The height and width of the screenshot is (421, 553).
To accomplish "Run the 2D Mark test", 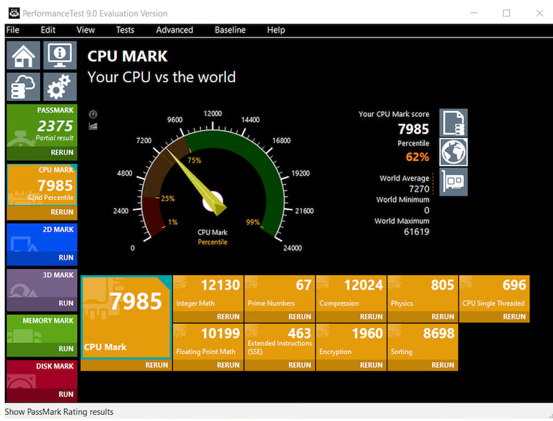I will tap(42, 258).
